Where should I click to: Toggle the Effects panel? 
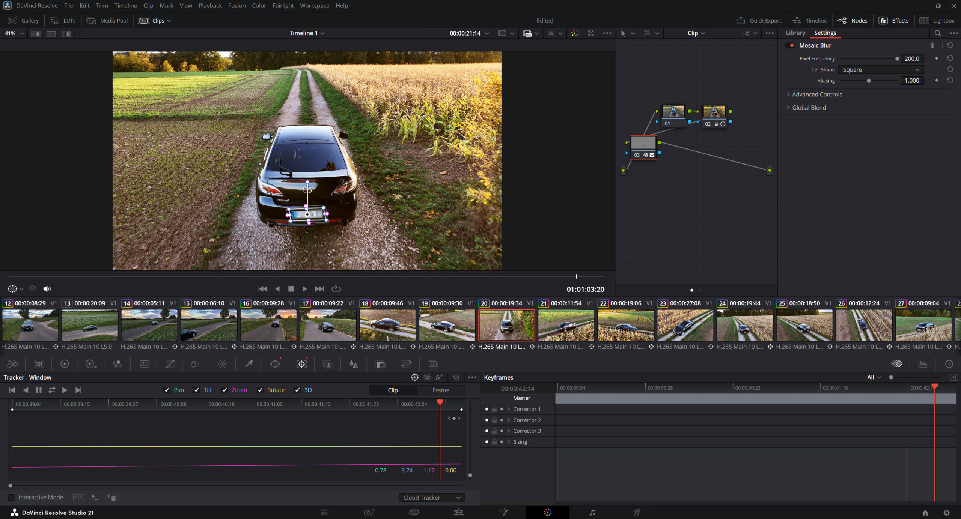(894, 21)
